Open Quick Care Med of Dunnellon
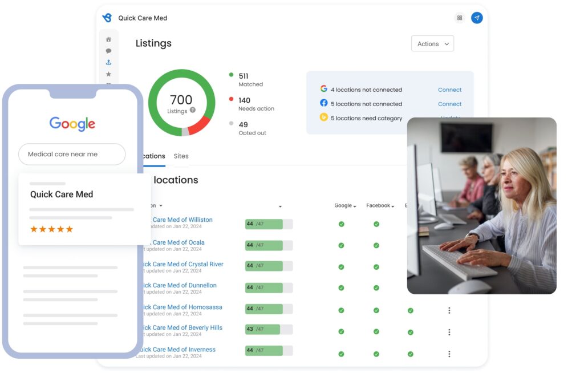This screenshot has width=584, height=373. (180, 285)
